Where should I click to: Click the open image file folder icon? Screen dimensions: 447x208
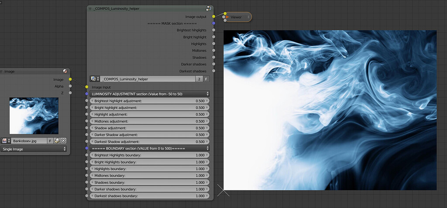[x=57, y=140]
